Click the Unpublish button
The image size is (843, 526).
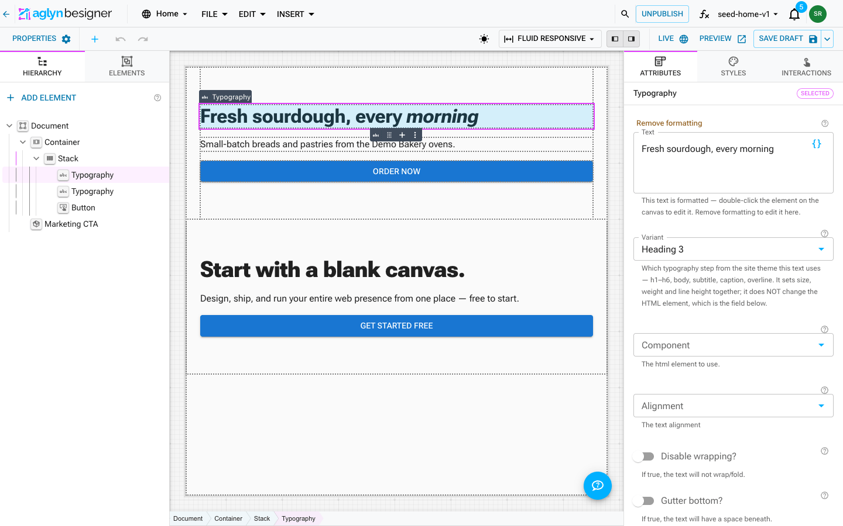tap(662, 14)
